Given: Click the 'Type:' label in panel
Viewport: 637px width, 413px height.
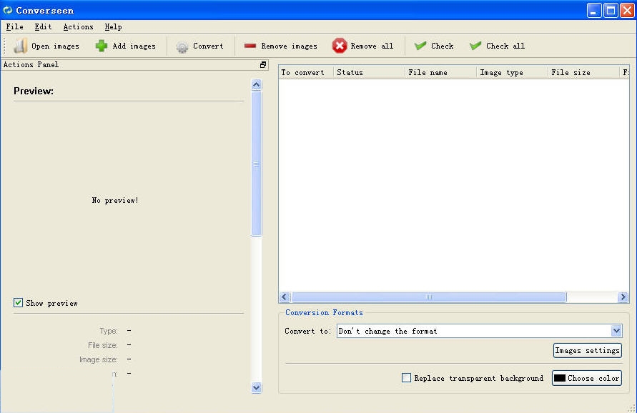Looking at the screenshot, I should pos(109,331).
